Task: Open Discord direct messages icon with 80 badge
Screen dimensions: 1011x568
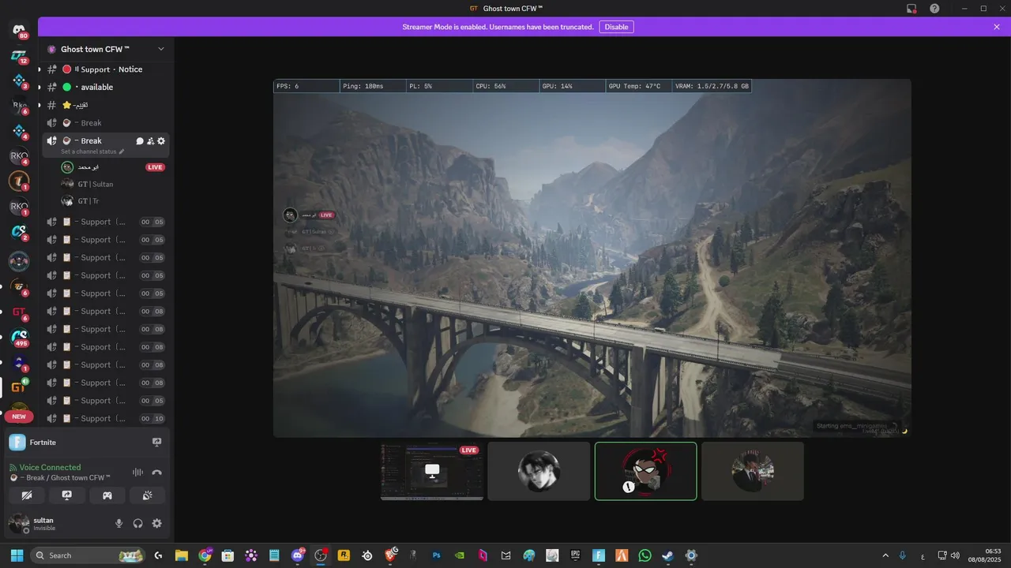Action: (19, 30)
